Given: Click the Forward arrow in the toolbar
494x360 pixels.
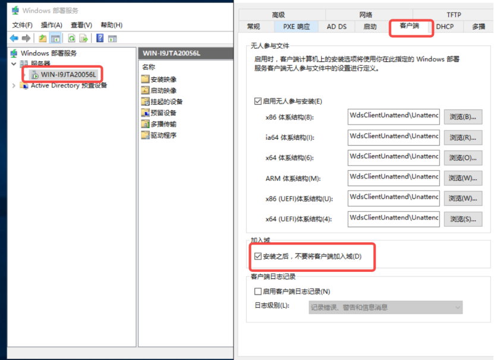Looking at the screenshot, I should click(26, 39).
